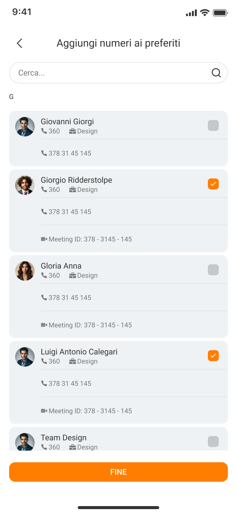
Task: Tap the back arrow icon
Action: pos(20,43)
